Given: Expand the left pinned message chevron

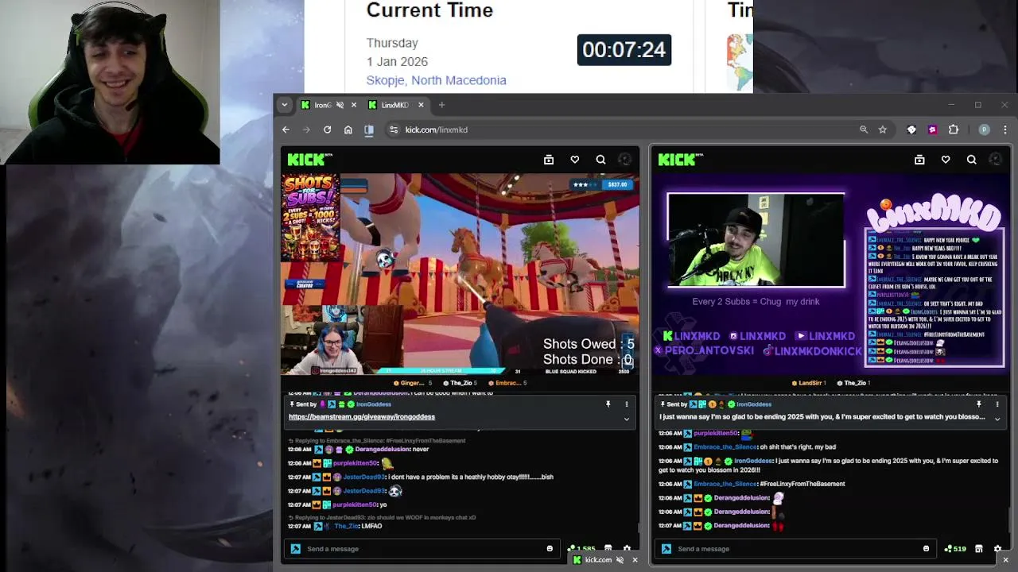Looking at the screenshot, I should tap(627, 419).
